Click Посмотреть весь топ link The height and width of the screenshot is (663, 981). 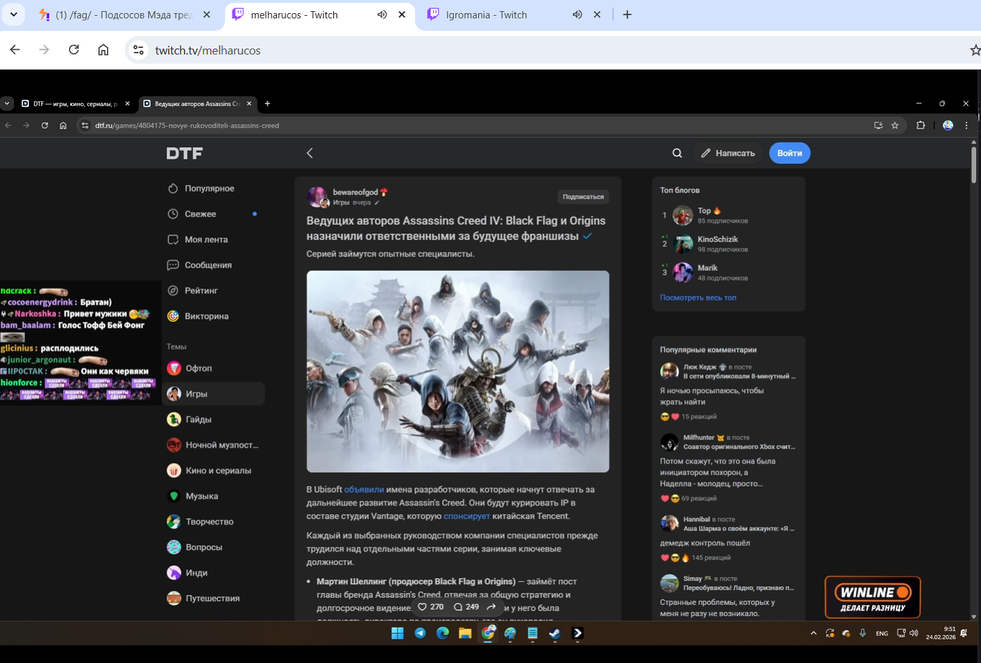tap(698, 298)
